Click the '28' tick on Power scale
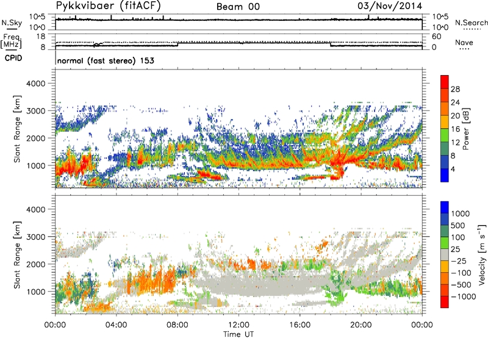This screenshot has width=488, height=338. 455,89
